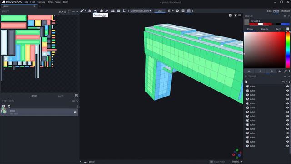
Task: Hide the first cube in outliner
Action: click(287, 87)
